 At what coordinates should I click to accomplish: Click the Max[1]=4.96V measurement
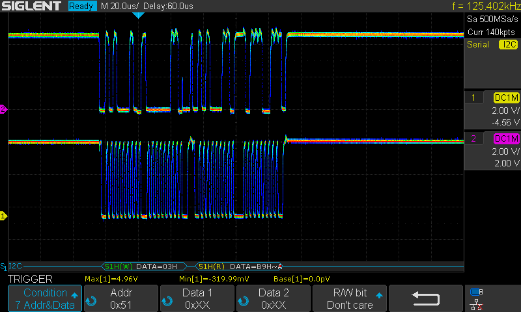(111, 279)
